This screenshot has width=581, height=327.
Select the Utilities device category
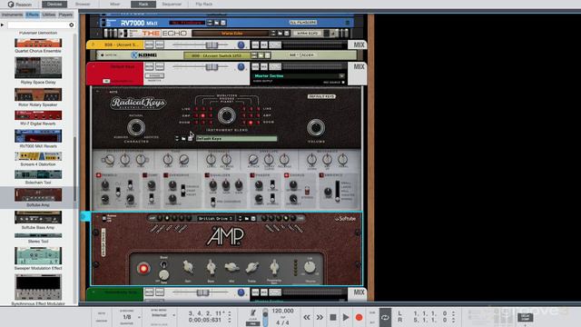[48, 15]
